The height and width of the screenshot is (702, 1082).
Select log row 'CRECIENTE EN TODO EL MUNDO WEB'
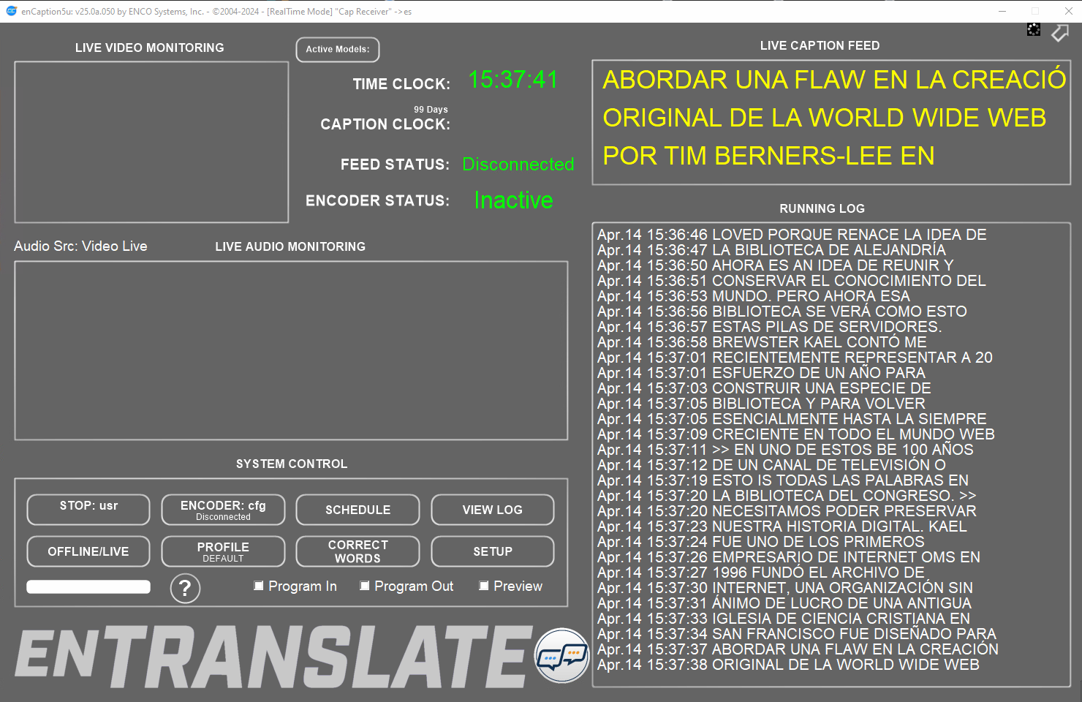796,434
